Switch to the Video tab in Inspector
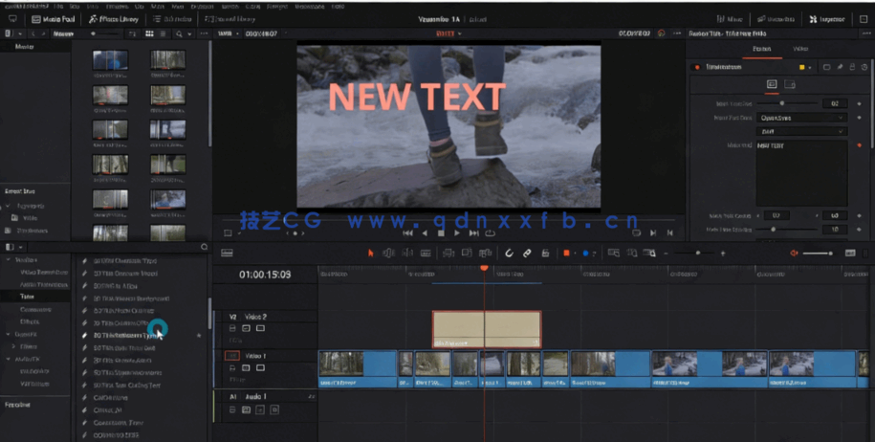The height and width of the screenshot is (442, 875). (x=800, y=49)
